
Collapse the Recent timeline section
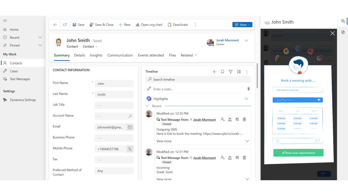tap(147, 106)
